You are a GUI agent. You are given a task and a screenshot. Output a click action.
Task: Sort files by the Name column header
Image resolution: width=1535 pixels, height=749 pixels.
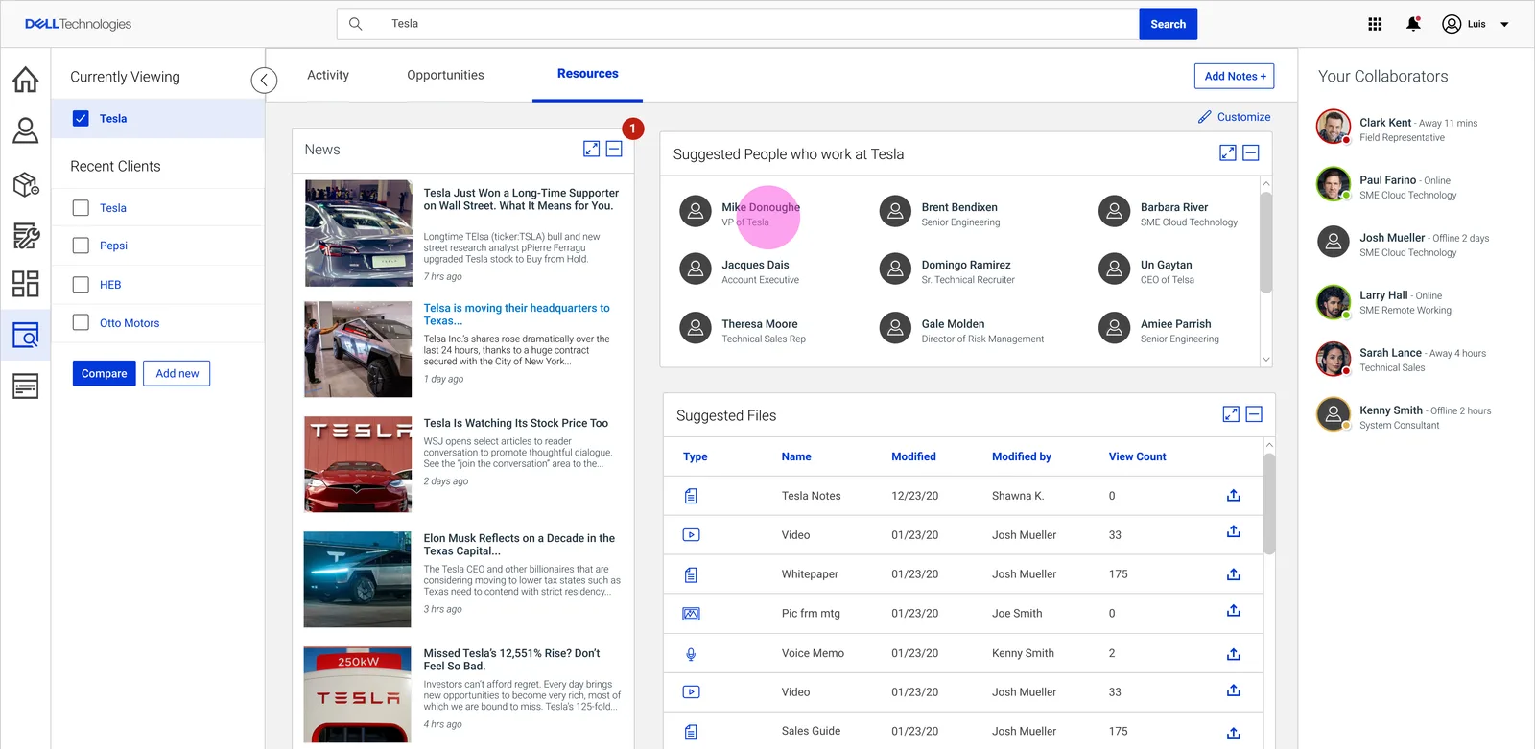[796, 456]
